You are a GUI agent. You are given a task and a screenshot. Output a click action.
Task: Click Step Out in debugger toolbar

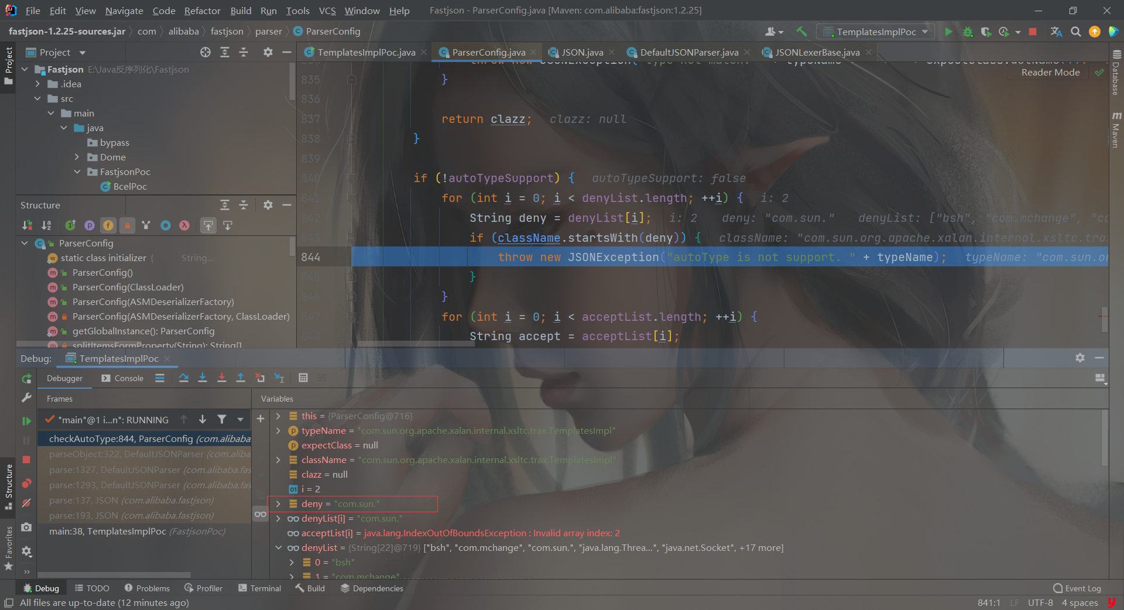pyautogui.click(x=241, y=378)
